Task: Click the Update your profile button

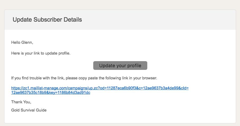Action: pyautogui.click(x=120, y=66)
